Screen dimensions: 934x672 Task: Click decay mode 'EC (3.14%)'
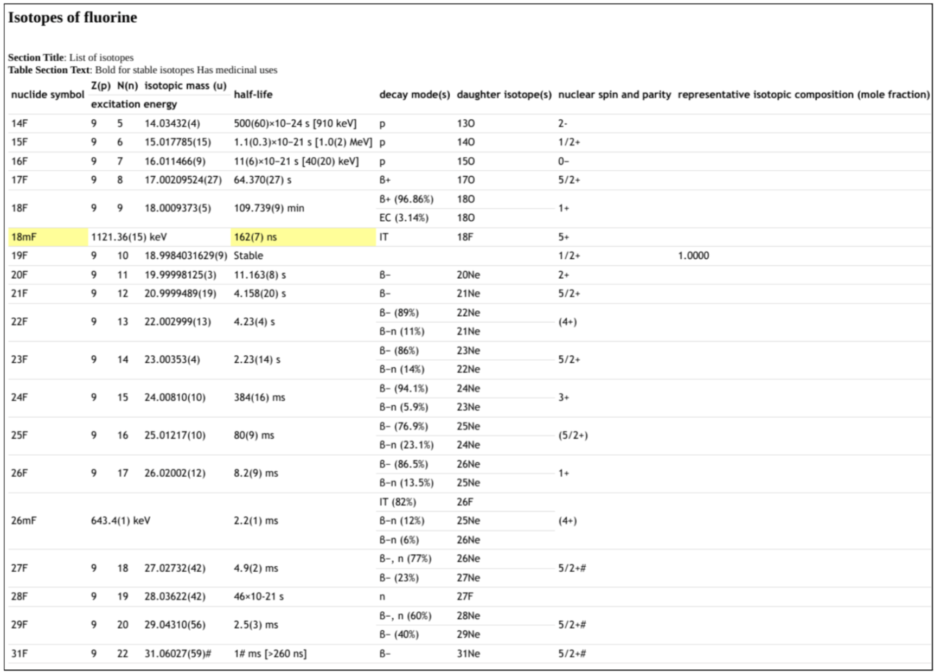pyautogui.click(x=404, y=218)
